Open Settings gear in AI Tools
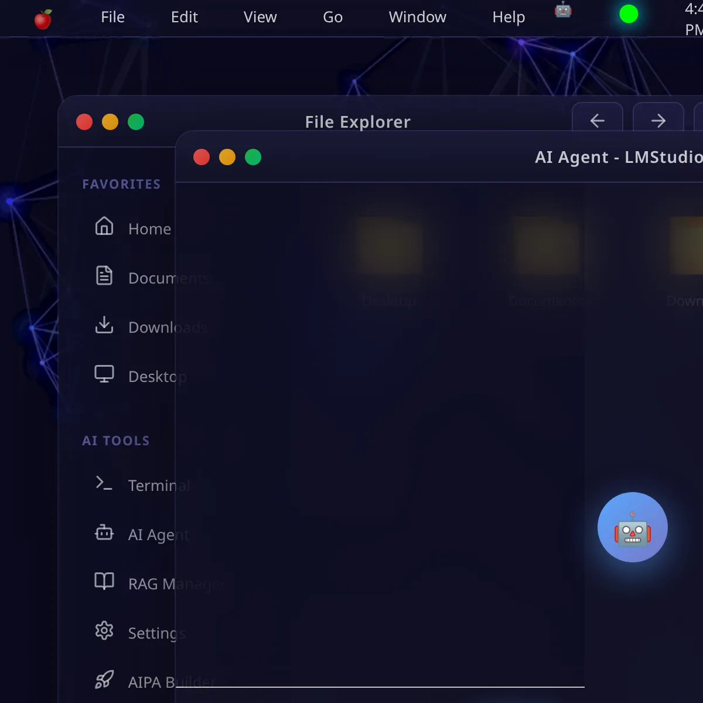 [x=104, y=631]
